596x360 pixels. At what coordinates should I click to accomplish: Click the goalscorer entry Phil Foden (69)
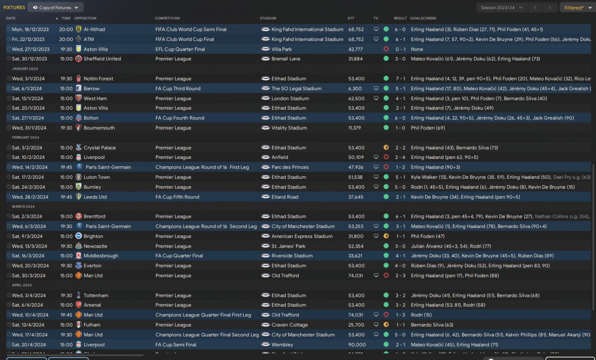[x=428, y=128]
